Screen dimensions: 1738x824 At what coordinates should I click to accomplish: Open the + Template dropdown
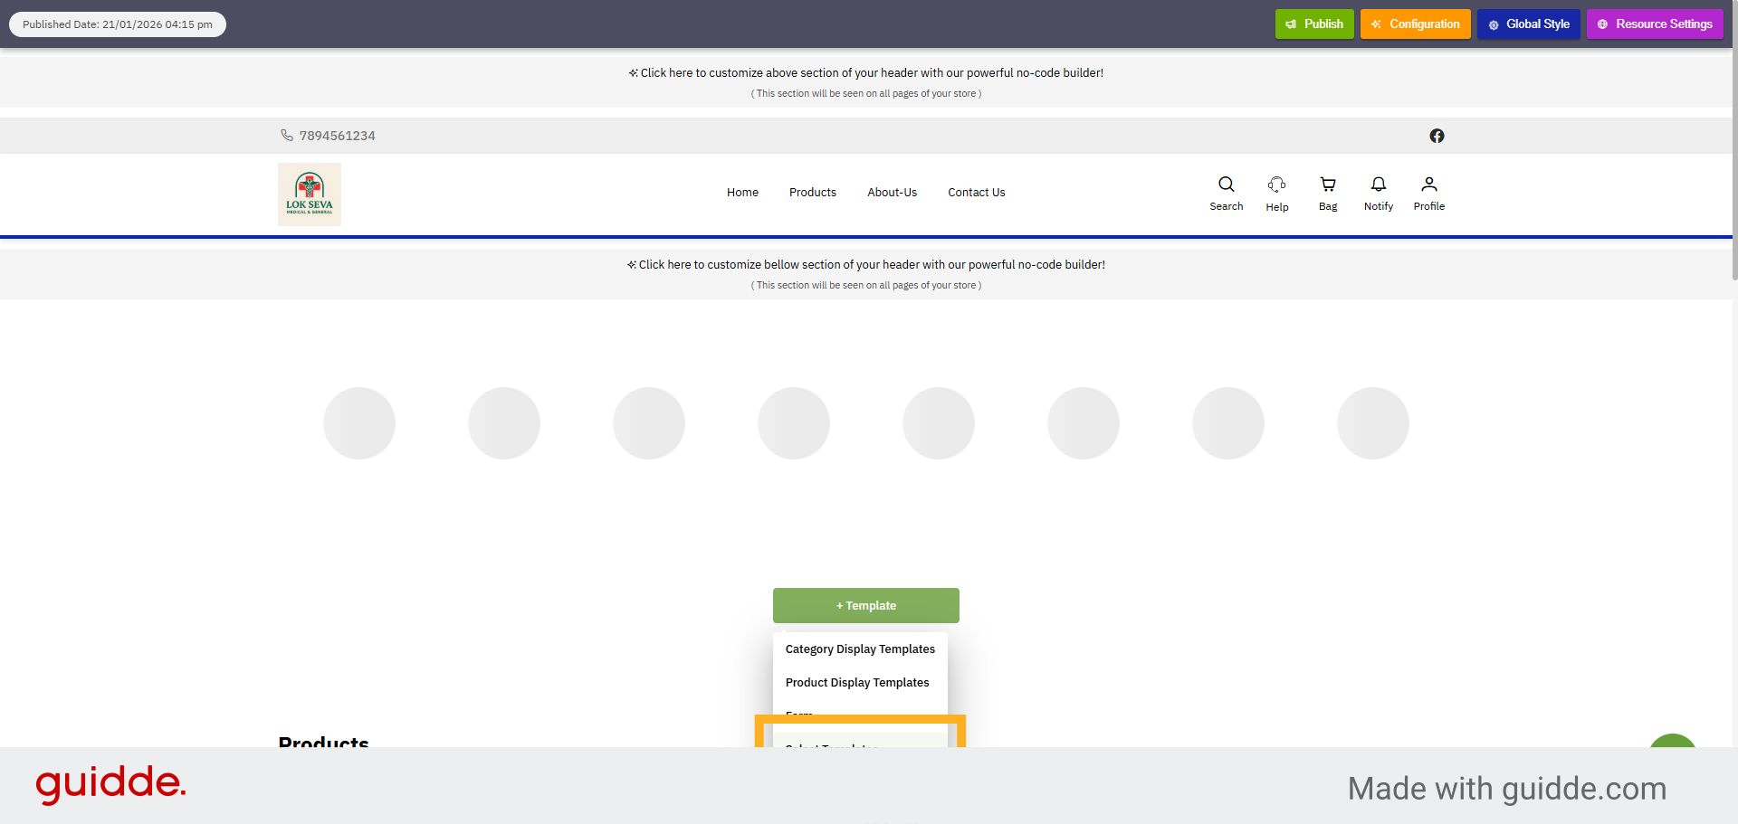865,605
